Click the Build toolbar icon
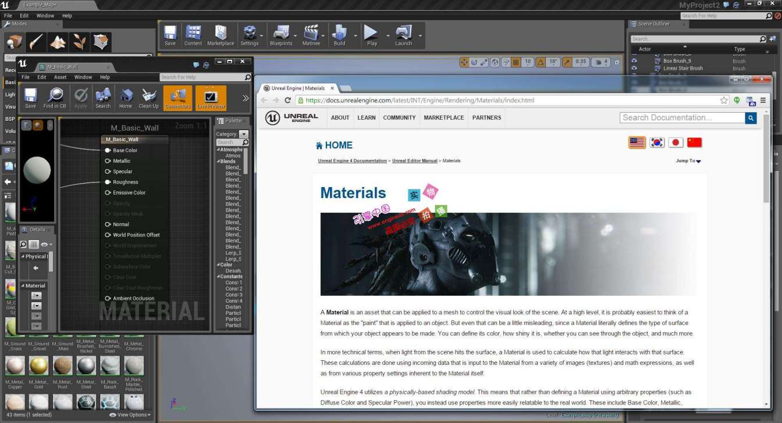 click(x=339, y=36)
